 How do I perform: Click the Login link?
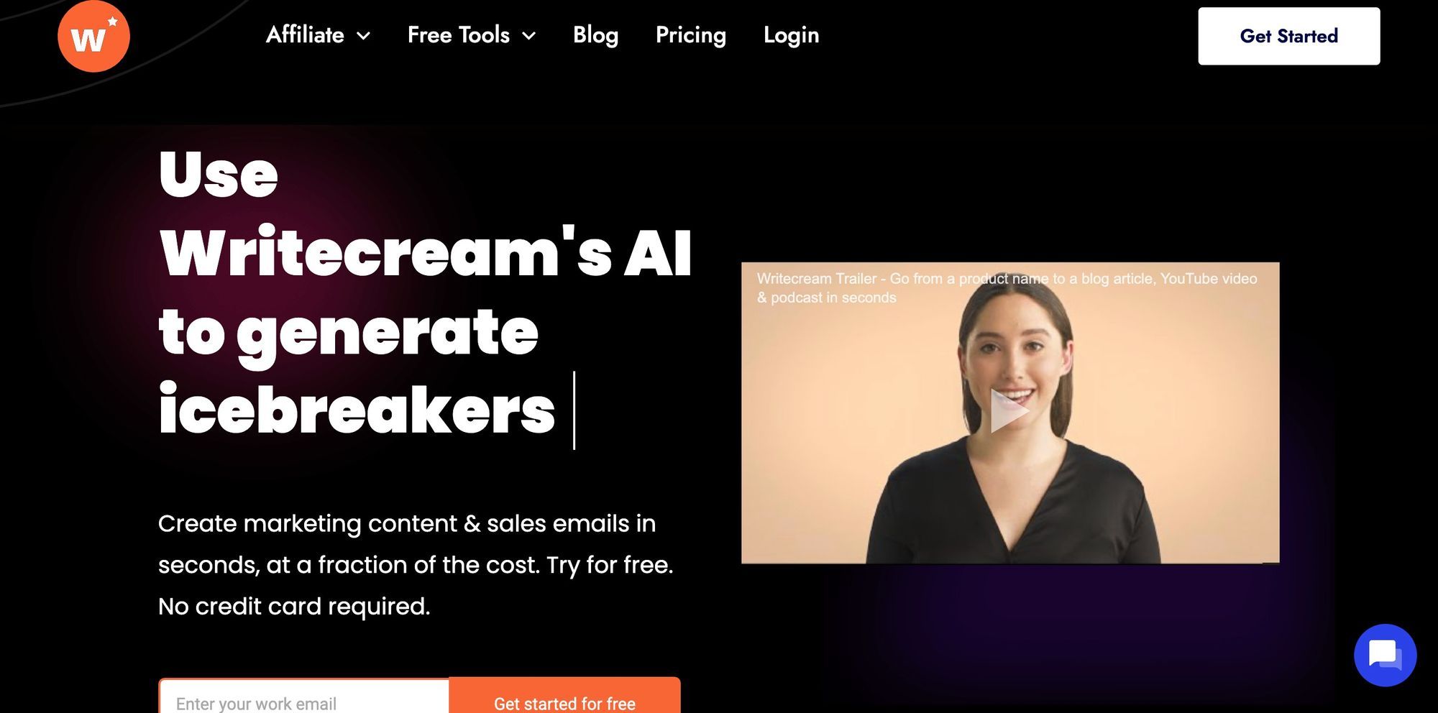[x=791, y=35]
